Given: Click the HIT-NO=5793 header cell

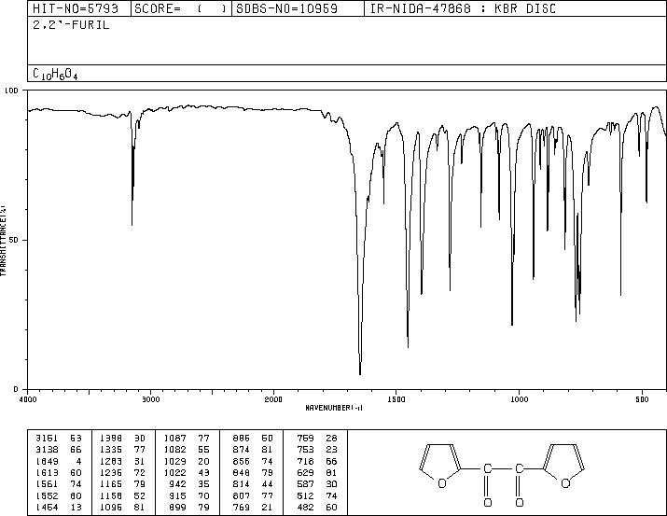Looking at the screenshot, I should [76, 8].
